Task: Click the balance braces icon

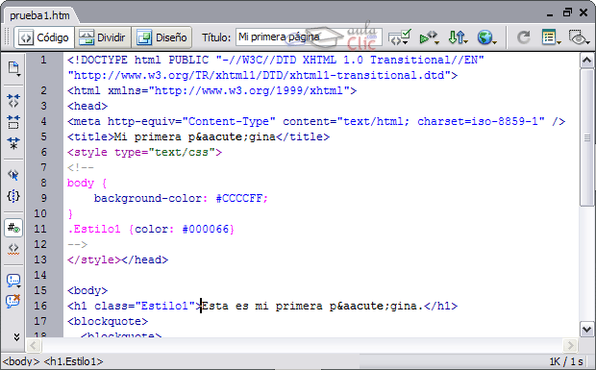Action: pos(13,196)
